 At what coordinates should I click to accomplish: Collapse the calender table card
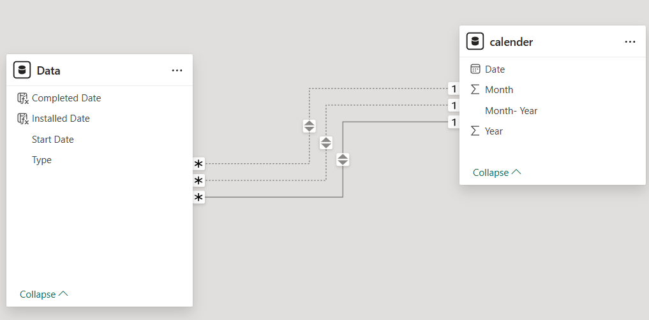(496, 172)
